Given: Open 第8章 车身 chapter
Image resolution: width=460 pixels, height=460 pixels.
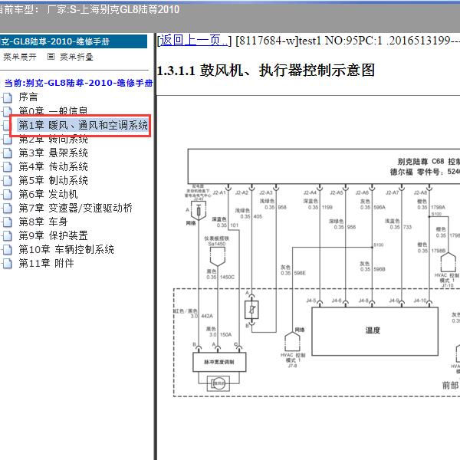Looking at the screenshot, I should point(43,222).
